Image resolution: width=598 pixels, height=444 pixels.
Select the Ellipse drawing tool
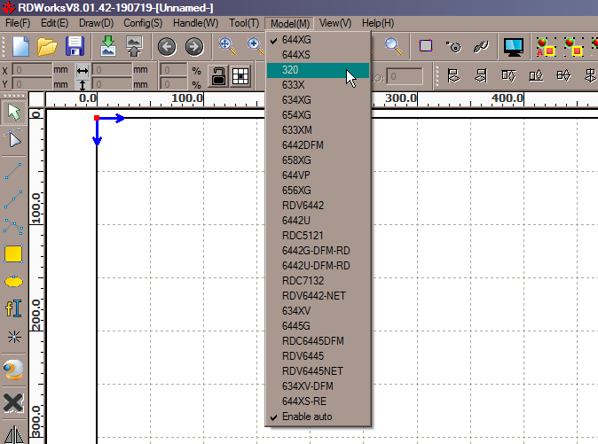[x=13, y=282]
